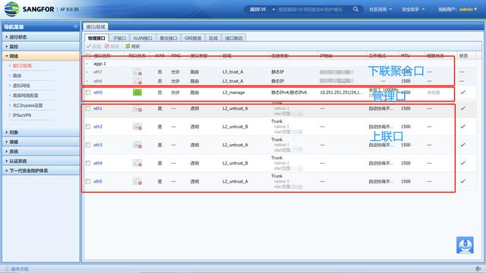Open 虚拟网线 in the navigation tree
The image size is (486, 273).
pos(21,86)
